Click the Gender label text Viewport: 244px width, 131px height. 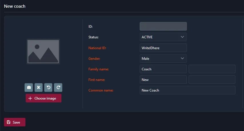point(95,59)
